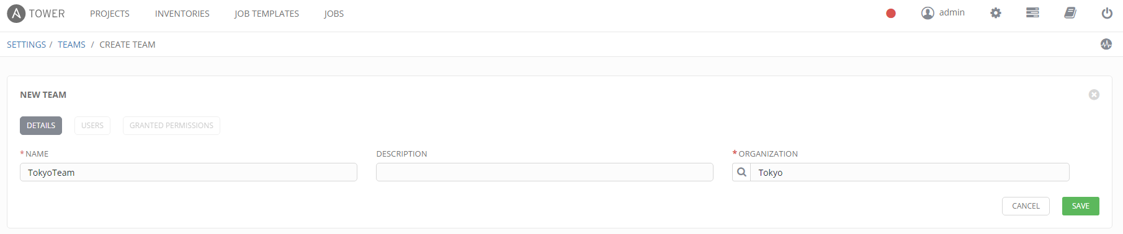Screen dimensions: 1123x234
Task: Switch to the Users tab
Action: [x=92, y=126]
